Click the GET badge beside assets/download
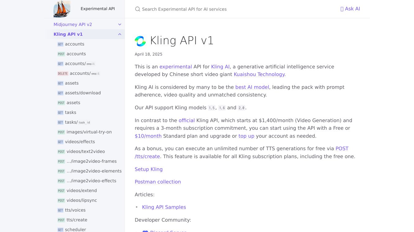The width and height of the screenshot is (414, 232). 60,93
